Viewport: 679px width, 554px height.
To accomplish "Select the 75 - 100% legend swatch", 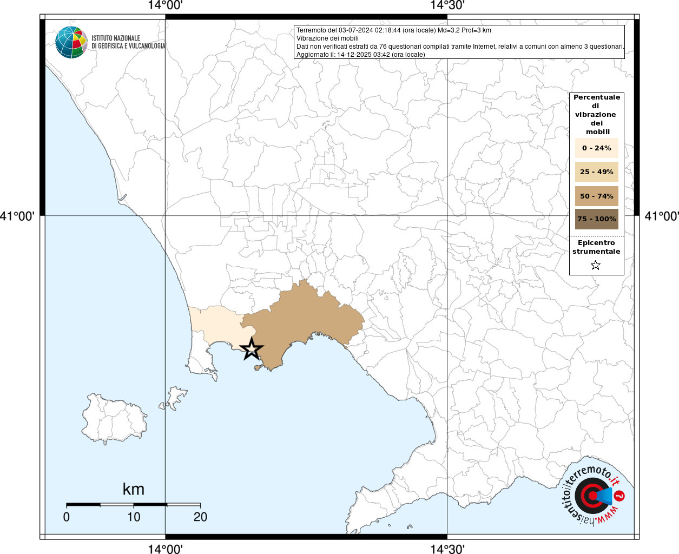I will coord(597,219).
